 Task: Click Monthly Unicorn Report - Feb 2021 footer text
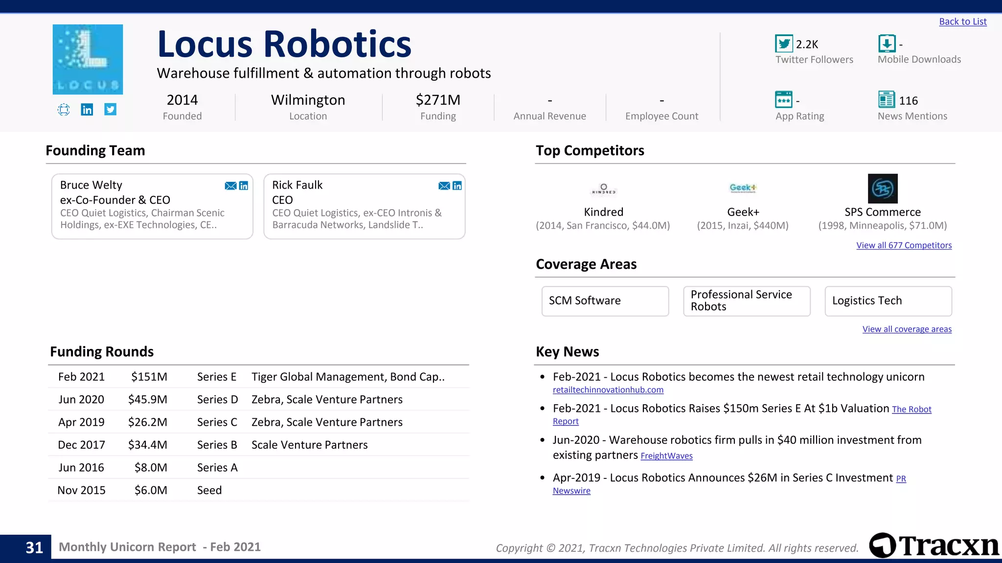point(159,547)
